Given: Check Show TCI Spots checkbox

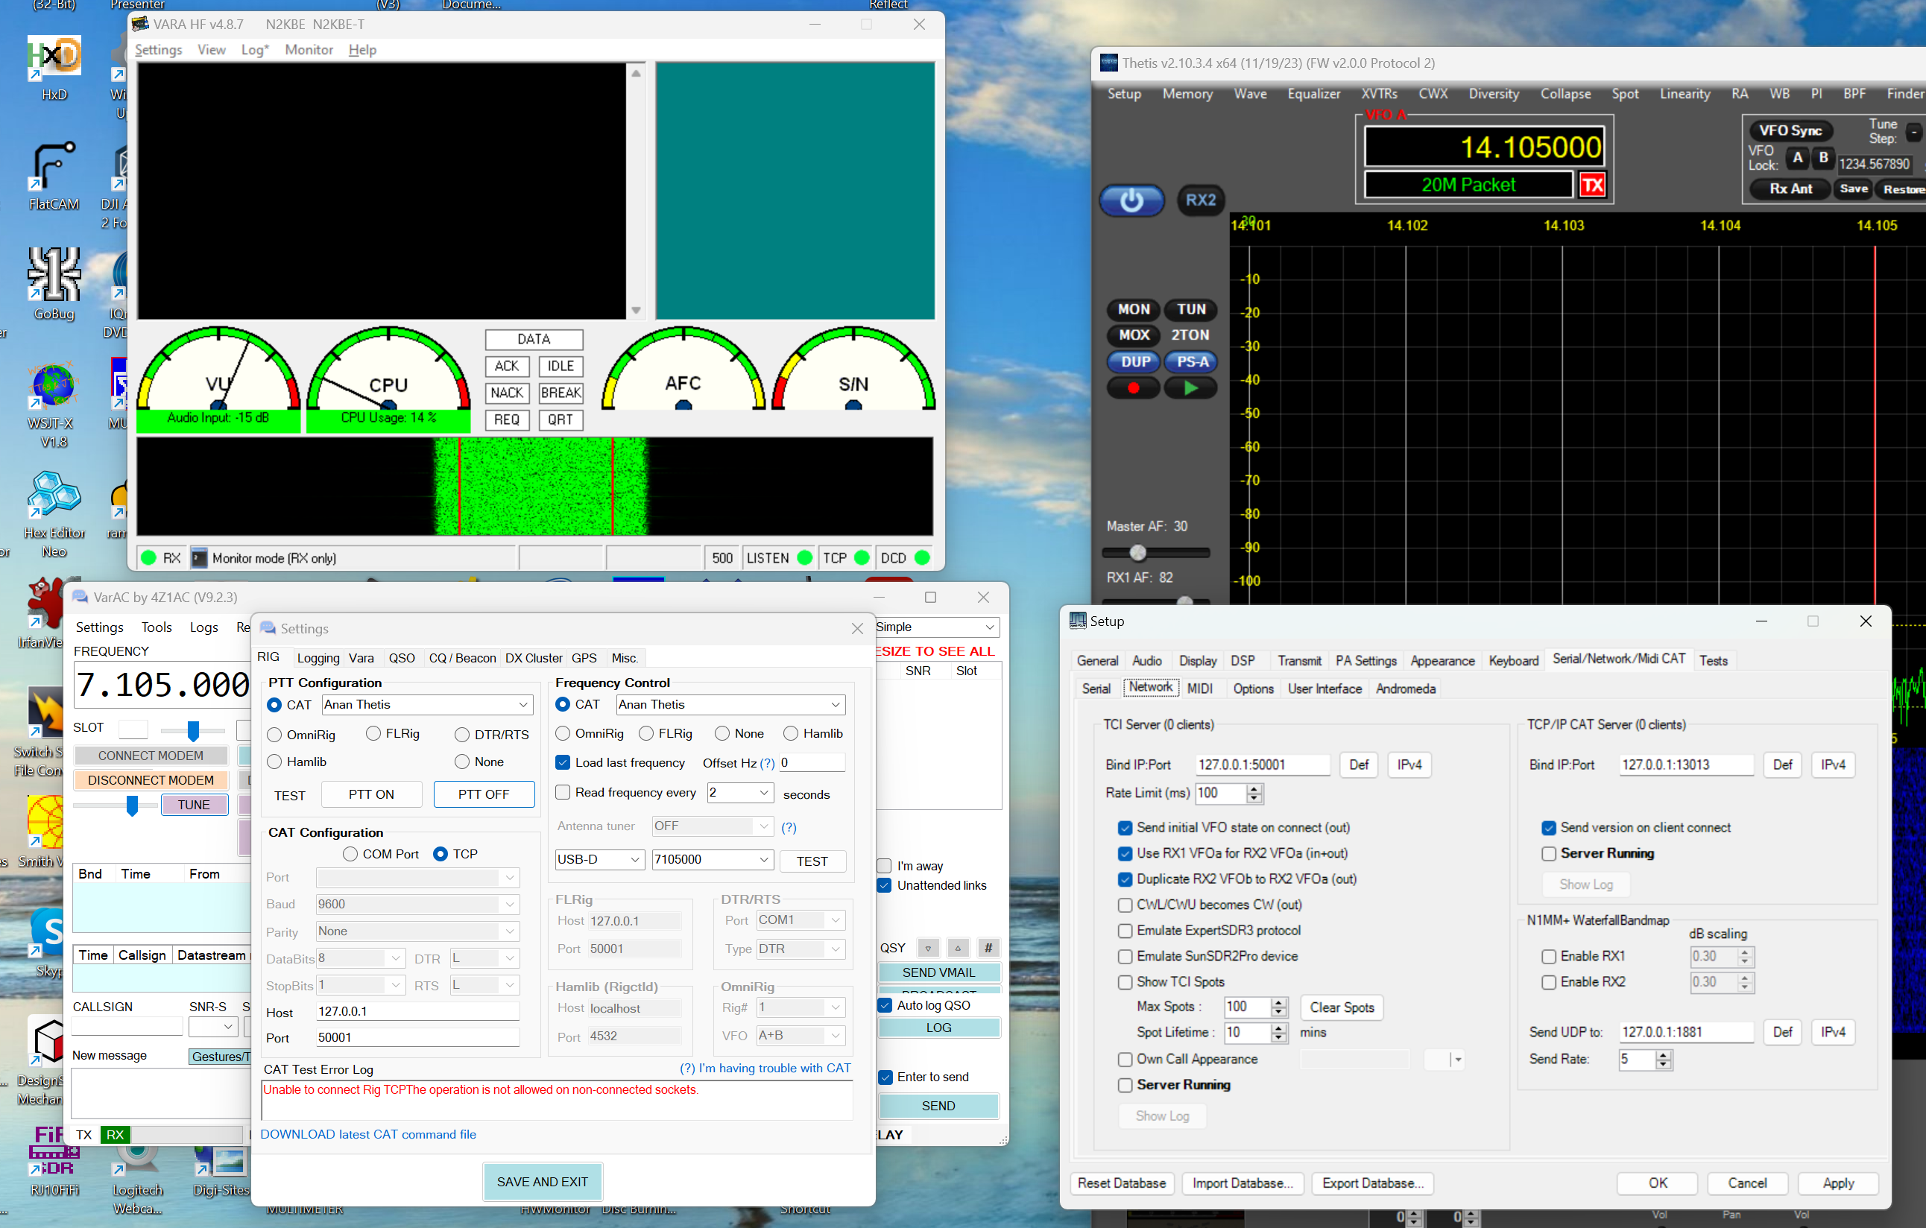Looking at the screenshot, I should (1125, 982).
